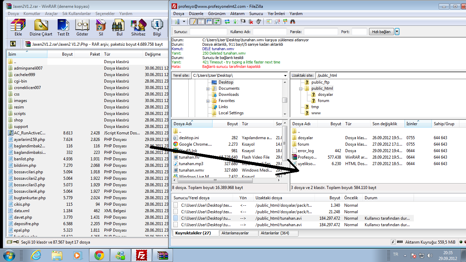Select ayarlarim159.php in WinRAR list
The image size is (466, 262).
[x=29, y=140]
